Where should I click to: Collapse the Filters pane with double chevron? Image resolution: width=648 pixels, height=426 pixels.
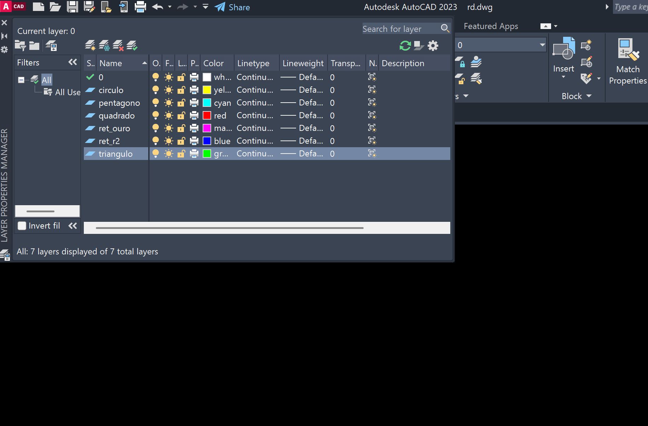[x=73, y=62]
